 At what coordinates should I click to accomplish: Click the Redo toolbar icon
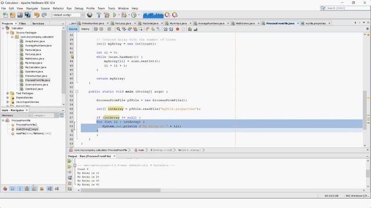(44, 15)
